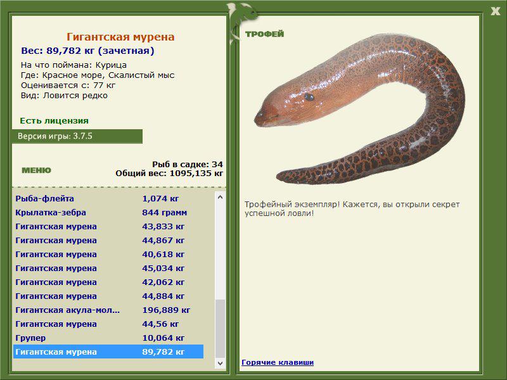Click the Общий вес: 1095,135 кг total
The height and width of the screenshot is (380, 507).
click(x=169, y=173)
